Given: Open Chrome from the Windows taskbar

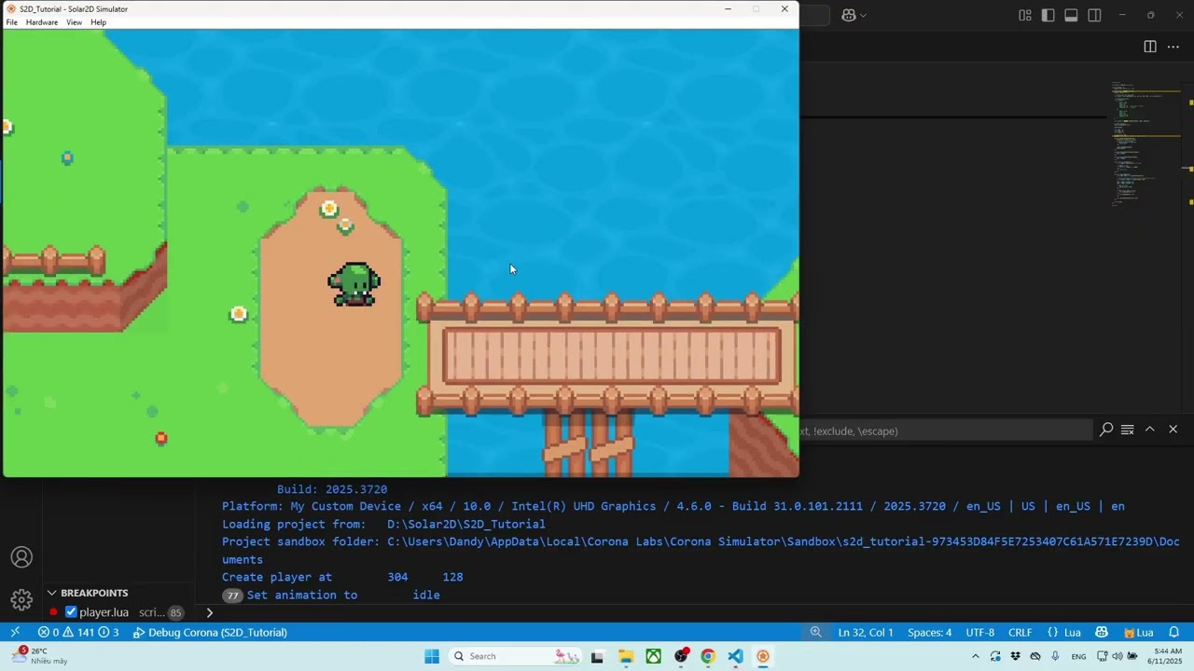Looking at the screenshot, I should coord(708,656).
